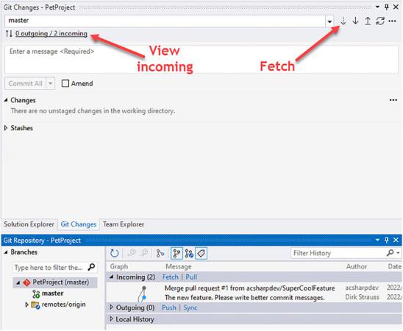
Task: Click the Date column header
Action: (394, 266)
